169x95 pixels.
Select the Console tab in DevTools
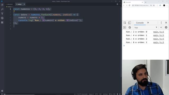[x=140, y=23]
